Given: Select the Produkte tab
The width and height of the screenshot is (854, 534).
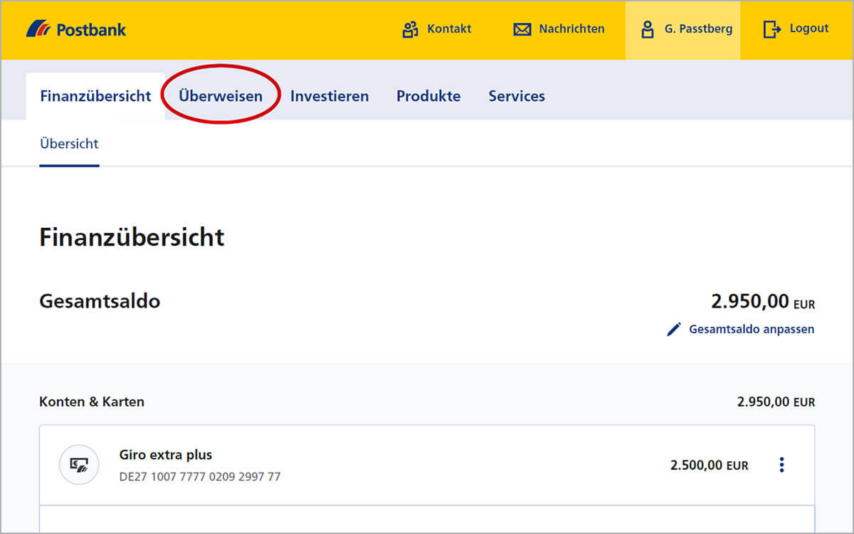Looking at the screenshot, I should coord(428,95).
